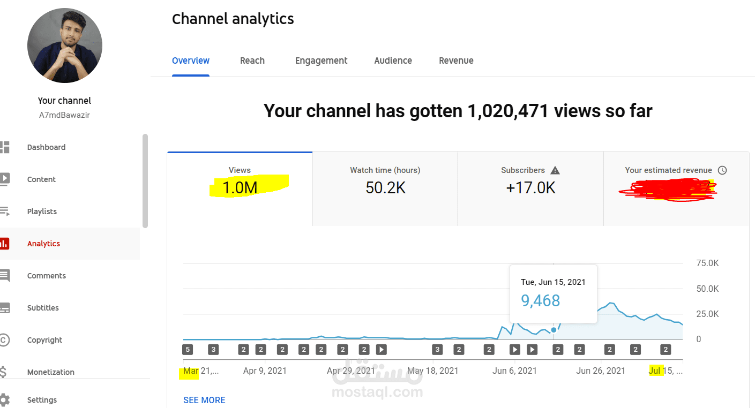Click the 3 marker above May 18, 2021
The height and width of the screenshot is (408, 755).
pos(437,350)
